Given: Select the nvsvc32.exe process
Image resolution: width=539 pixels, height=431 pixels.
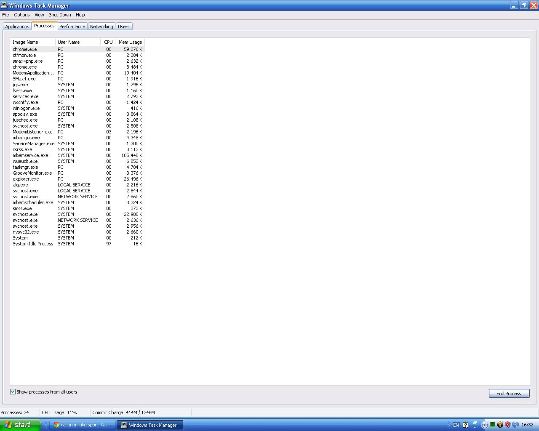Looking at the screenshot, I should [77, 232].
